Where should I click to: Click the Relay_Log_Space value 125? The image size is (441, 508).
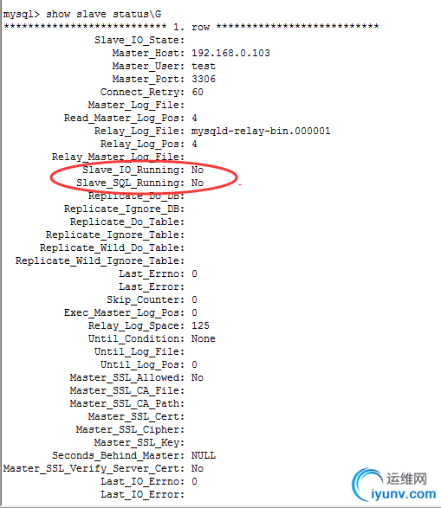[x=200, y=325]
